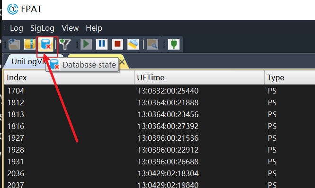This screenshot has width=315, height=188.
Task: Select index cell 1931
Action: click(16, 162)
